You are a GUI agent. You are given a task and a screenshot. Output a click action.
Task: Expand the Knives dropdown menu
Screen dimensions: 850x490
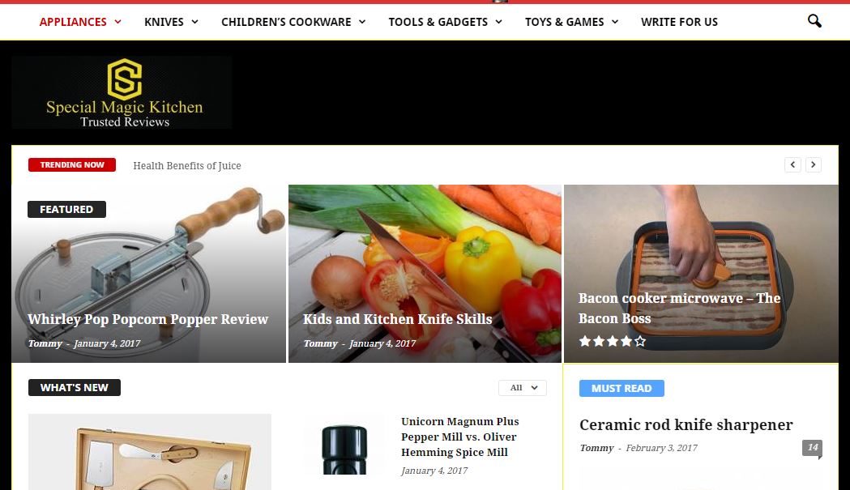(171, 22)
